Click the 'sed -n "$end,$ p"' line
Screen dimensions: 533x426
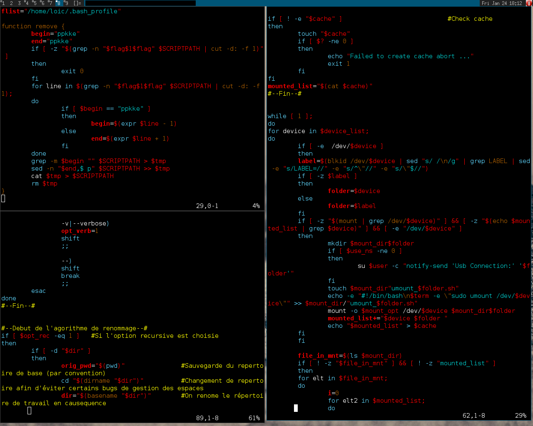[x=100, y=168]
